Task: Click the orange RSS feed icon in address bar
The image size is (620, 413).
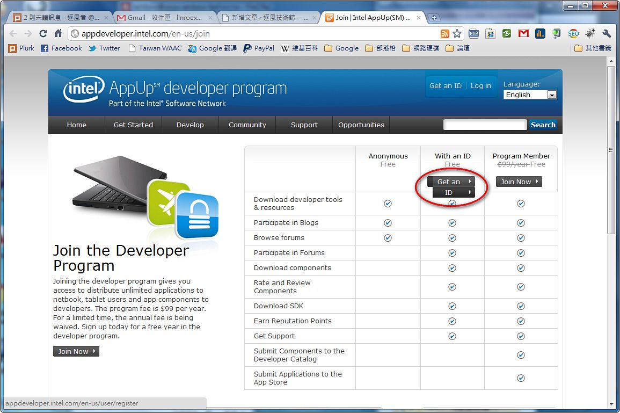Action: (445, 34)
